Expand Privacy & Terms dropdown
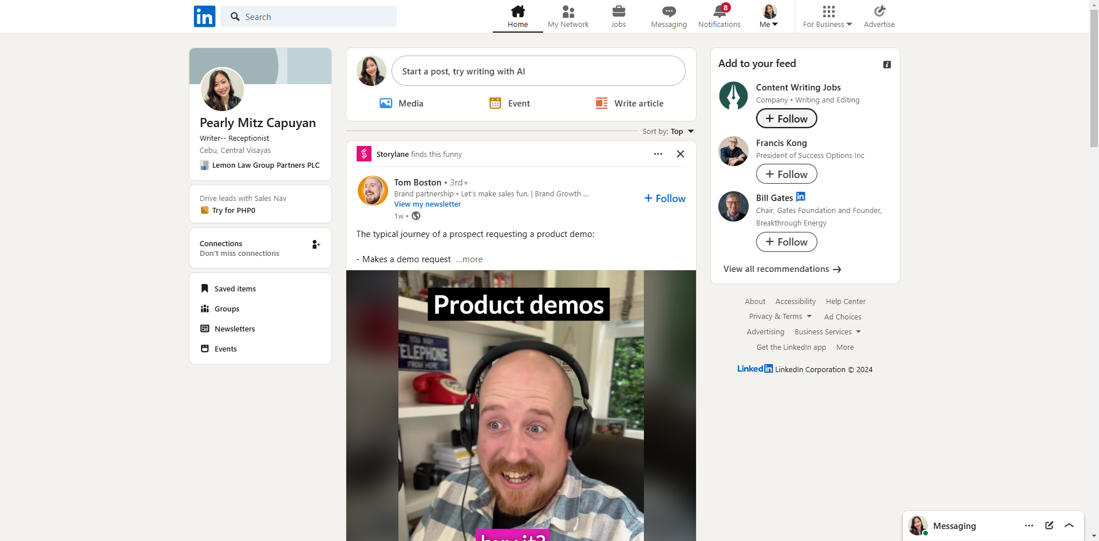 [x=780, y=317]
